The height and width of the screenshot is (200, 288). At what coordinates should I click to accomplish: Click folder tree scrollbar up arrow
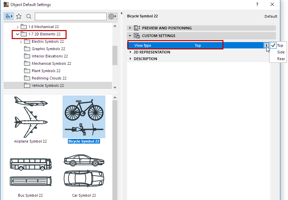[115, 26]
